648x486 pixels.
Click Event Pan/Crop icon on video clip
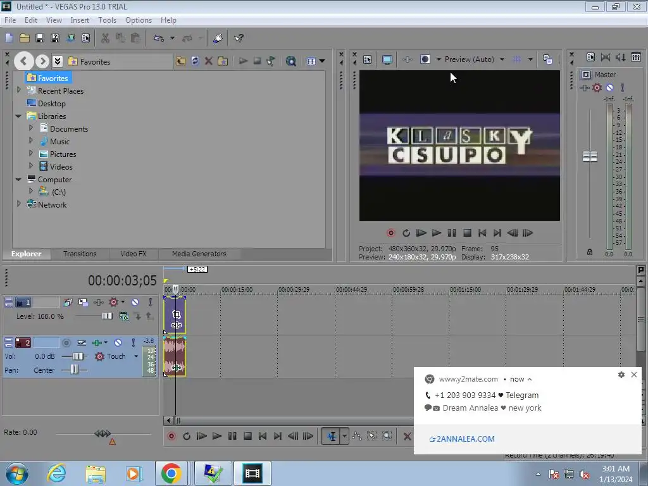pos(177,315)
